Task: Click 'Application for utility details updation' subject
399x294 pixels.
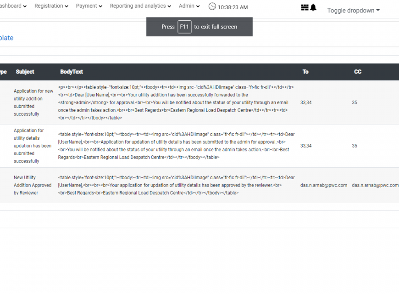Action: click(32, 146)
